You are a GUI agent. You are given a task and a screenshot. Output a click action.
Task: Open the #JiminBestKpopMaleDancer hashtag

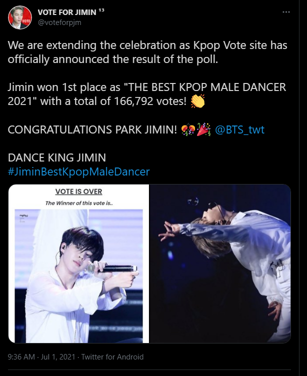(x=78, y=171)
